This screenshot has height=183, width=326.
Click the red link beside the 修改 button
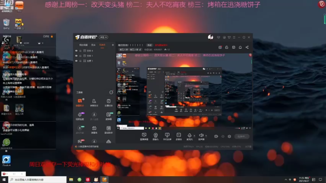(161, 45)
